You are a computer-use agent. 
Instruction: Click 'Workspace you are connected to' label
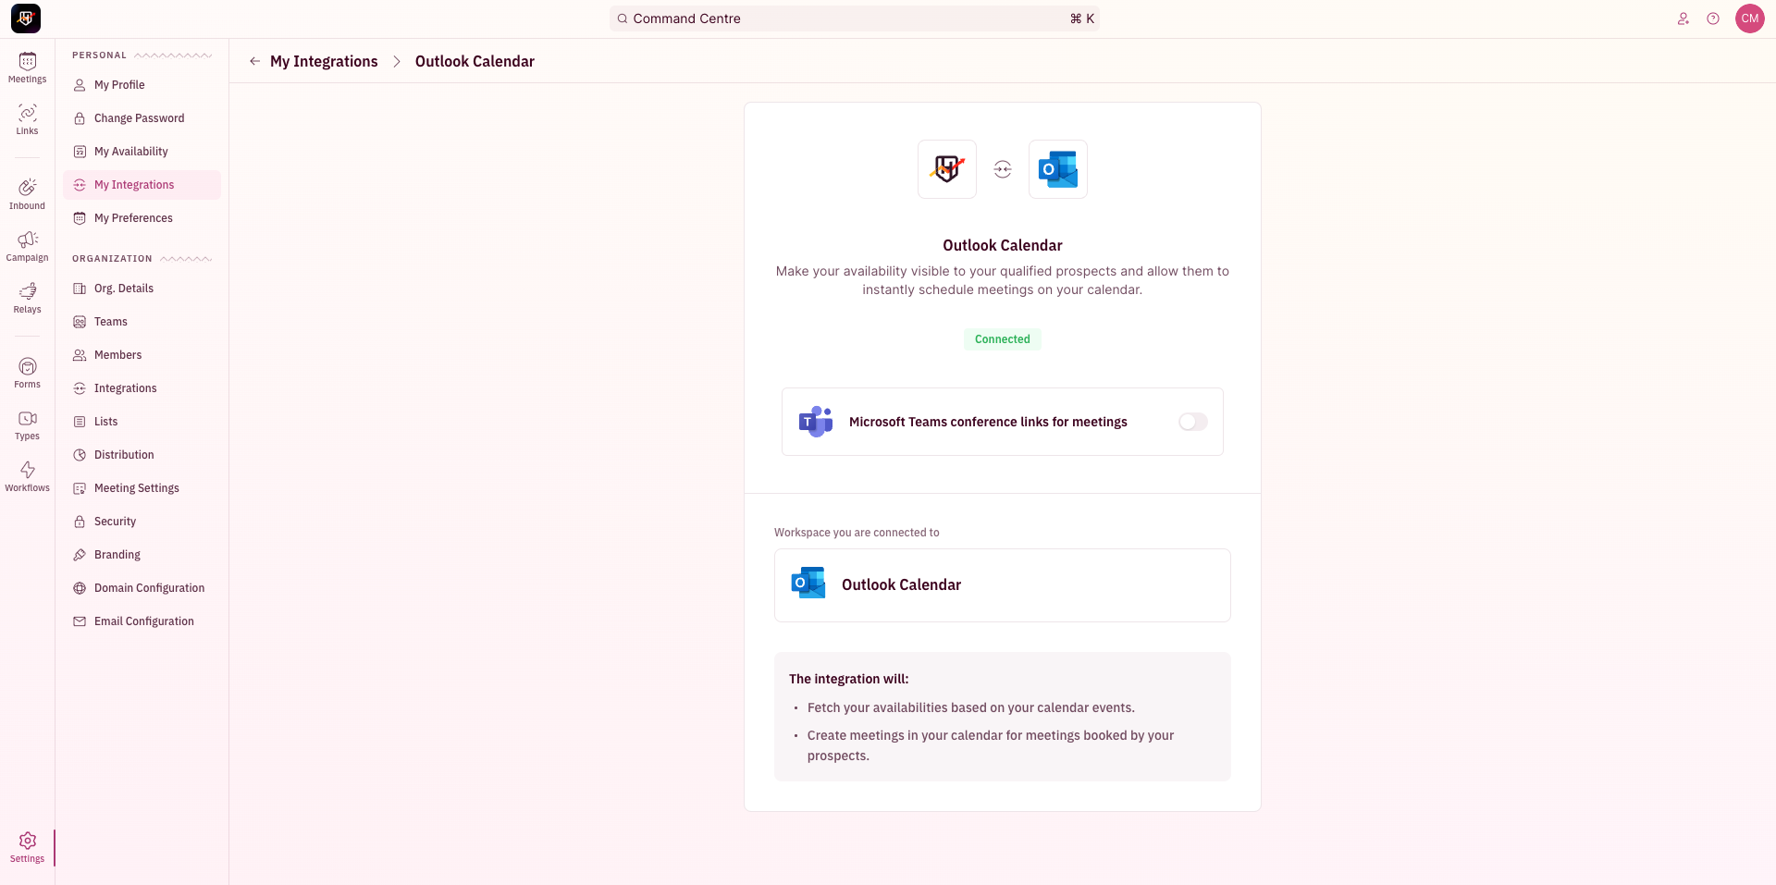tap(857, 533)
